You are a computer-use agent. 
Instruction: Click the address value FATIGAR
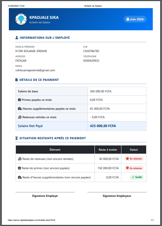tap(21, 61)
